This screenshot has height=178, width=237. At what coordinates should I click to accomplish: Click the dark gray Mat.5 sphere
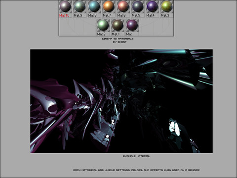click(138, 6)
